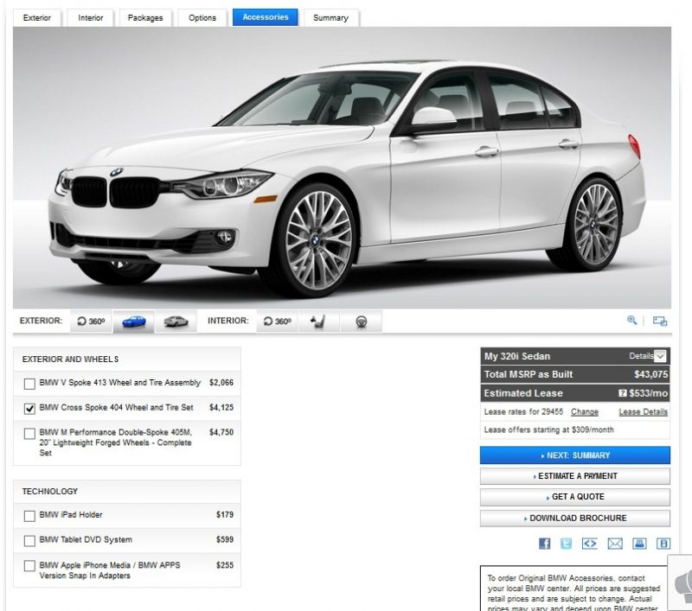Switch to the Exterior tab

click(x=37, y=18)
